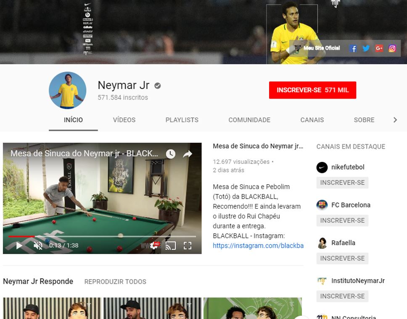Open Meu Site Oficial link

coord(322,48)
